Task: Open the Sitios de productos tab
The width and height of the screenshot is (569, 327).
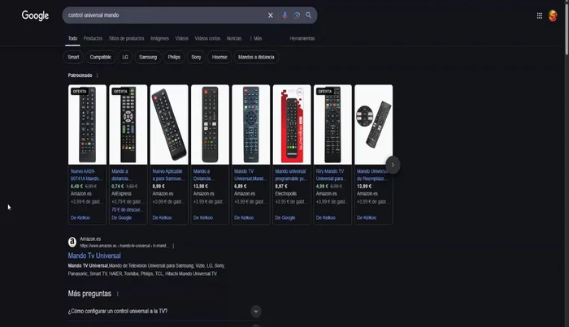Action: click(x=126, y=38)
